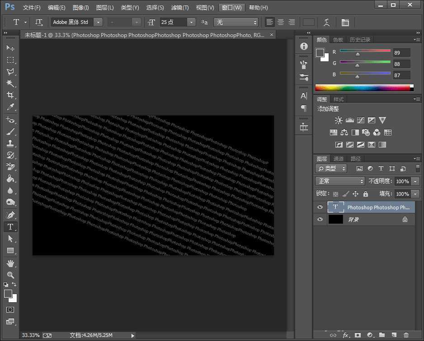The height and width of the screenshot is (341, 424).
Task: Open the 正常 blend mode dropdown
Action: pos(340,181)
